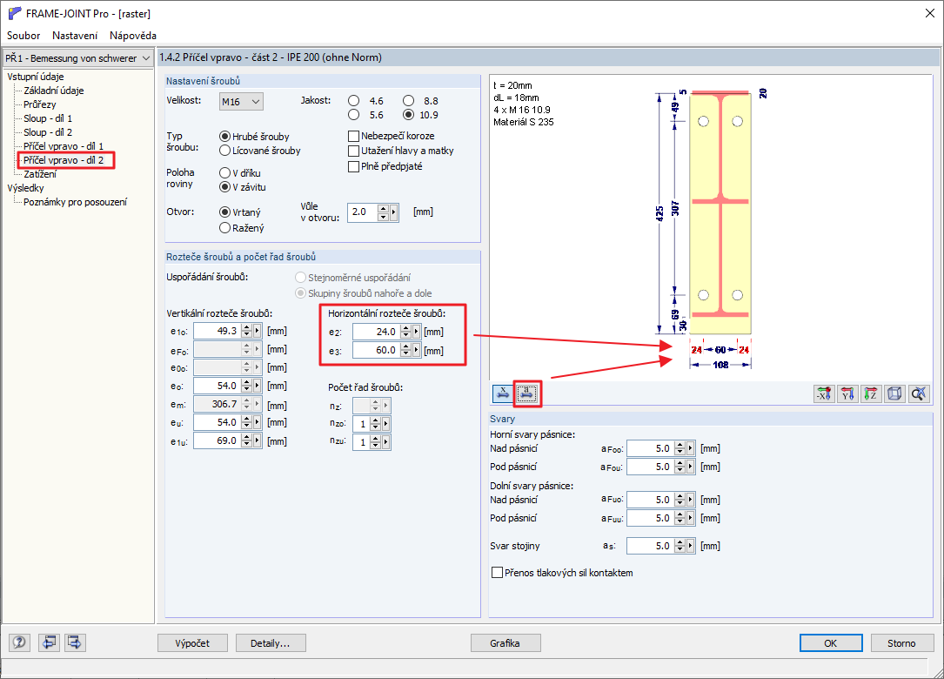Screen dimensions: 944x679
Task: Enable Plně předpjaté checkbox
Action: 354,166
